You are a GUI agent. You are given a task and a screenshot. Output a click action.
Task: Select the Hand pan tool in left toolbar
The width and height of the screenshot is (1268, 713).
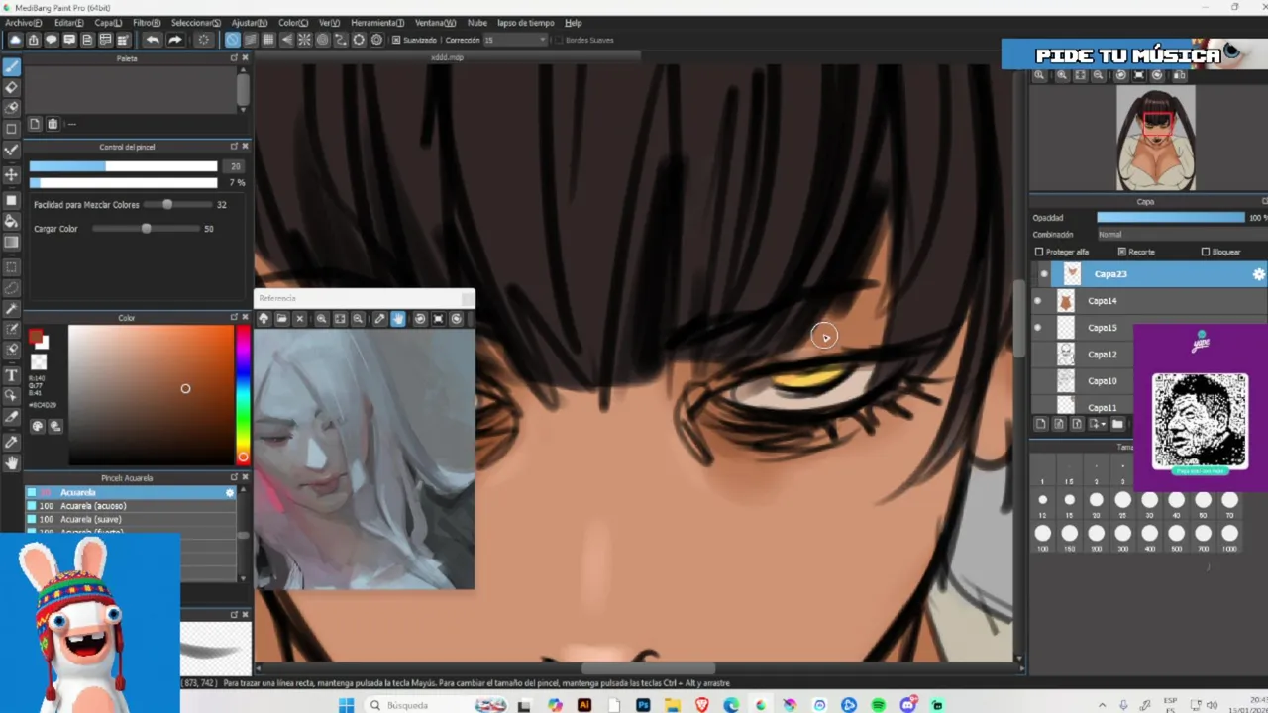click(x=12, y=462)
